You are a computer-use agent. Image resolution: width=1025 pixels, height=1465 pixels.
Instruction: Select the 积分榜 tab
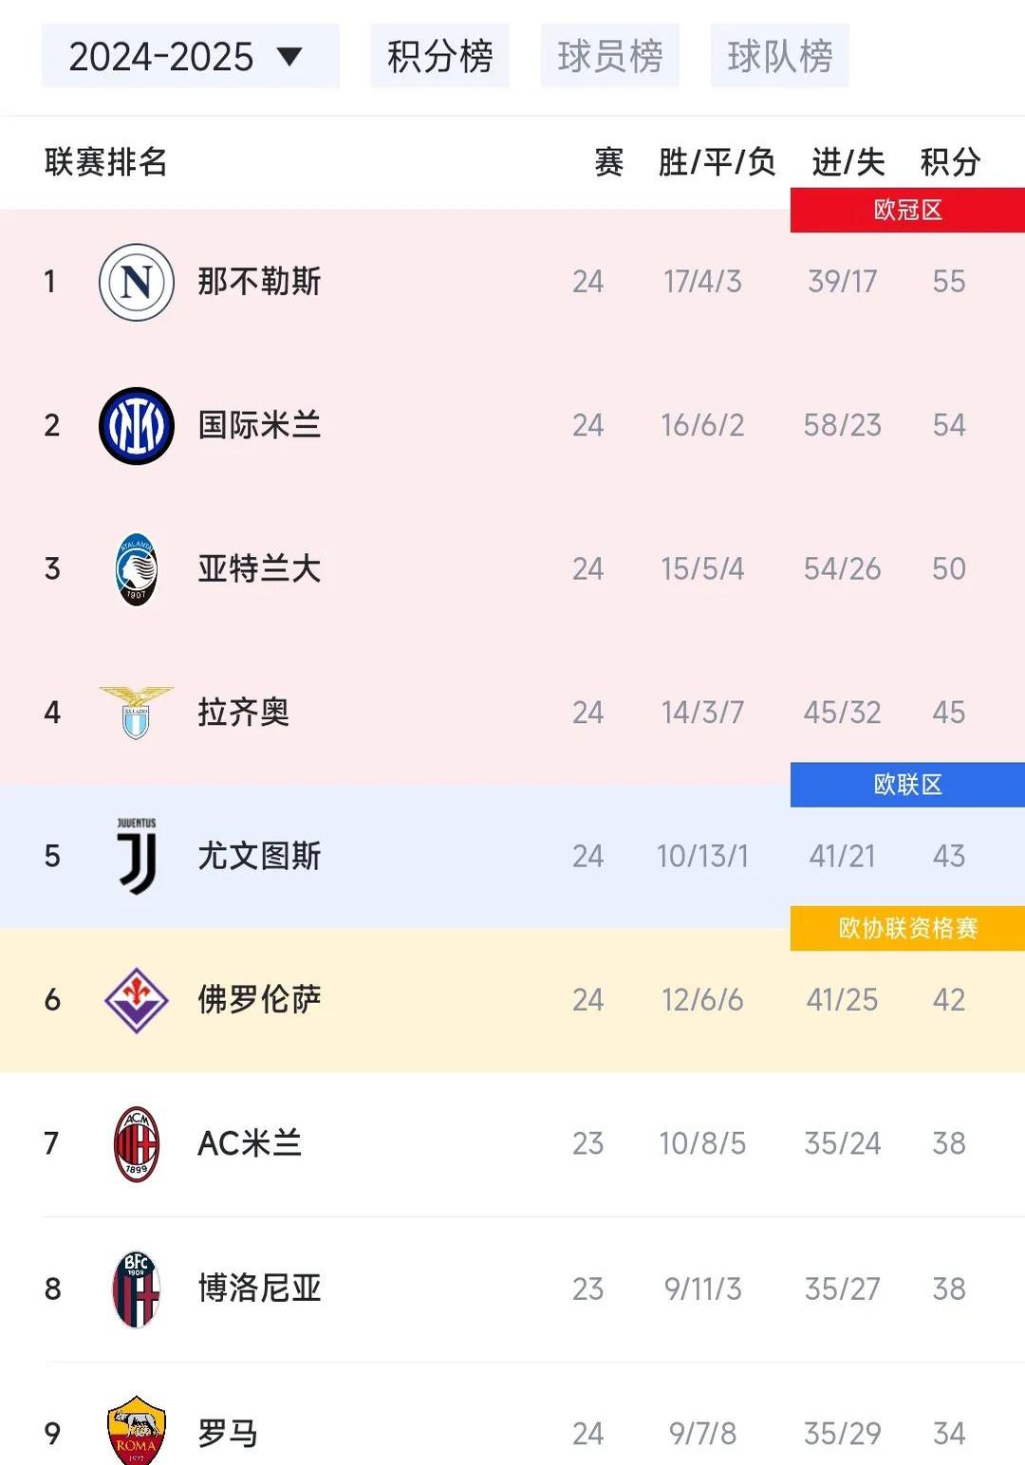[439, 55]
